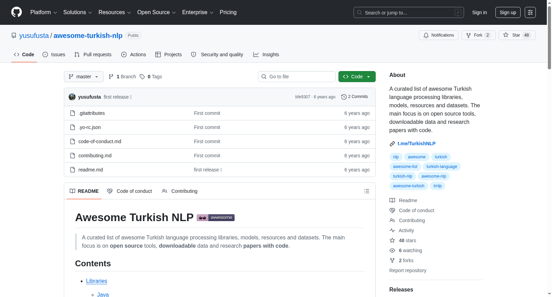Open the Insights tab
552x297 pixels.
tap(266, 55)
